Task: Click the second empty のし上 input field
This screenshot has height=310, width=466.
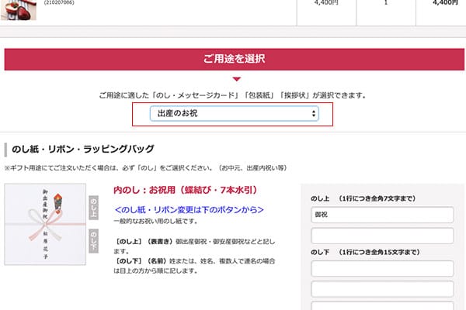Action: click(382, 236)
